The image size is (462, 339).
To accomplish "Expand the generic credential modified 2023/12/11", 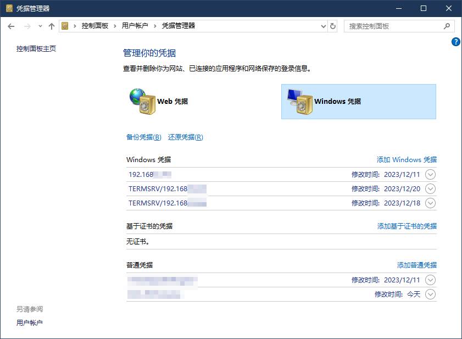I will [x=430, y=280].
